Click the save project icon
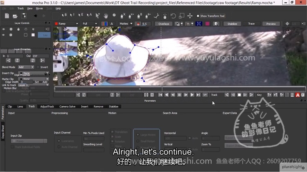Image resolution: width=307 pixels, height=172 pixels. point(24,16)
